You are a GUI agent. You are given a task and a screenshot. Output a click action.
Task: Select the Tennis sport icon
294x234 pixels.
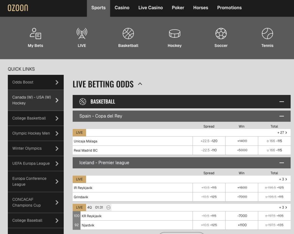point(267,33)
